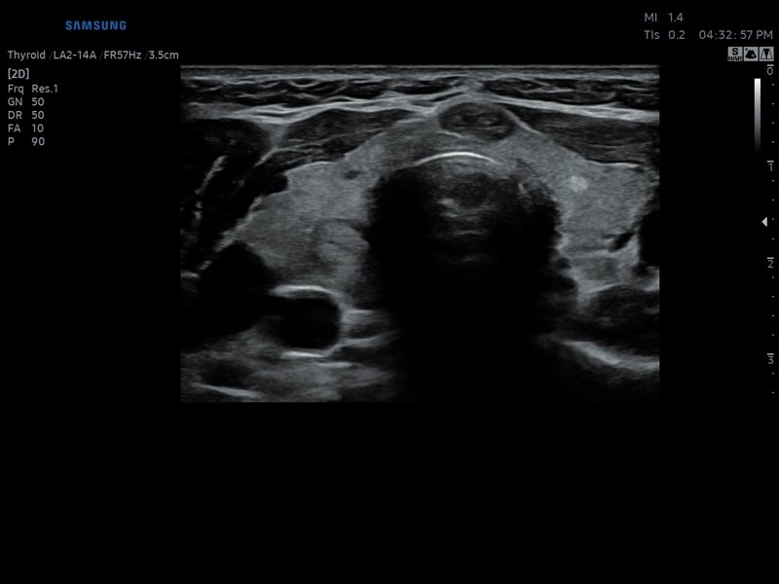
Task: Click the Samsung logo
Action: point(95,25)
